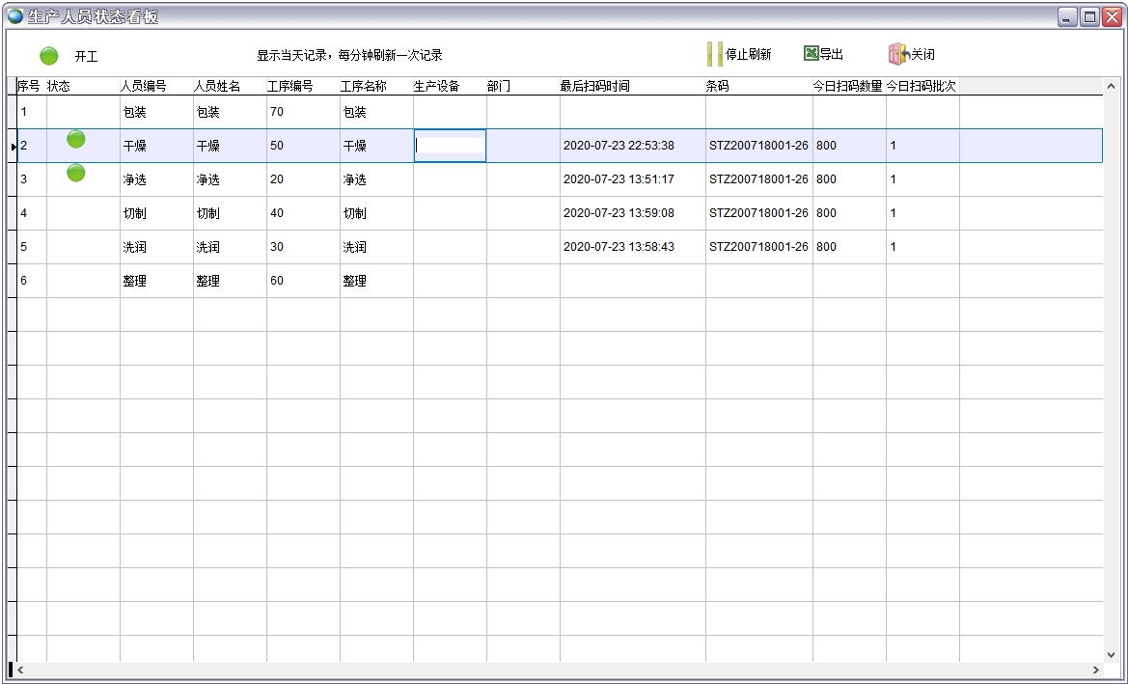Click the row pointer arrow for row 2
Image resolution: width=1128 pixels, height=684 pixels.
13,147
